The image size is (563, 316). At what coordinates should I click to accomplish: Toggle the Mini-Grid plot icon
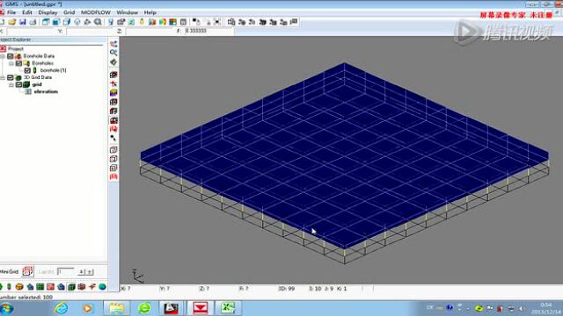(x=27, y=271)
